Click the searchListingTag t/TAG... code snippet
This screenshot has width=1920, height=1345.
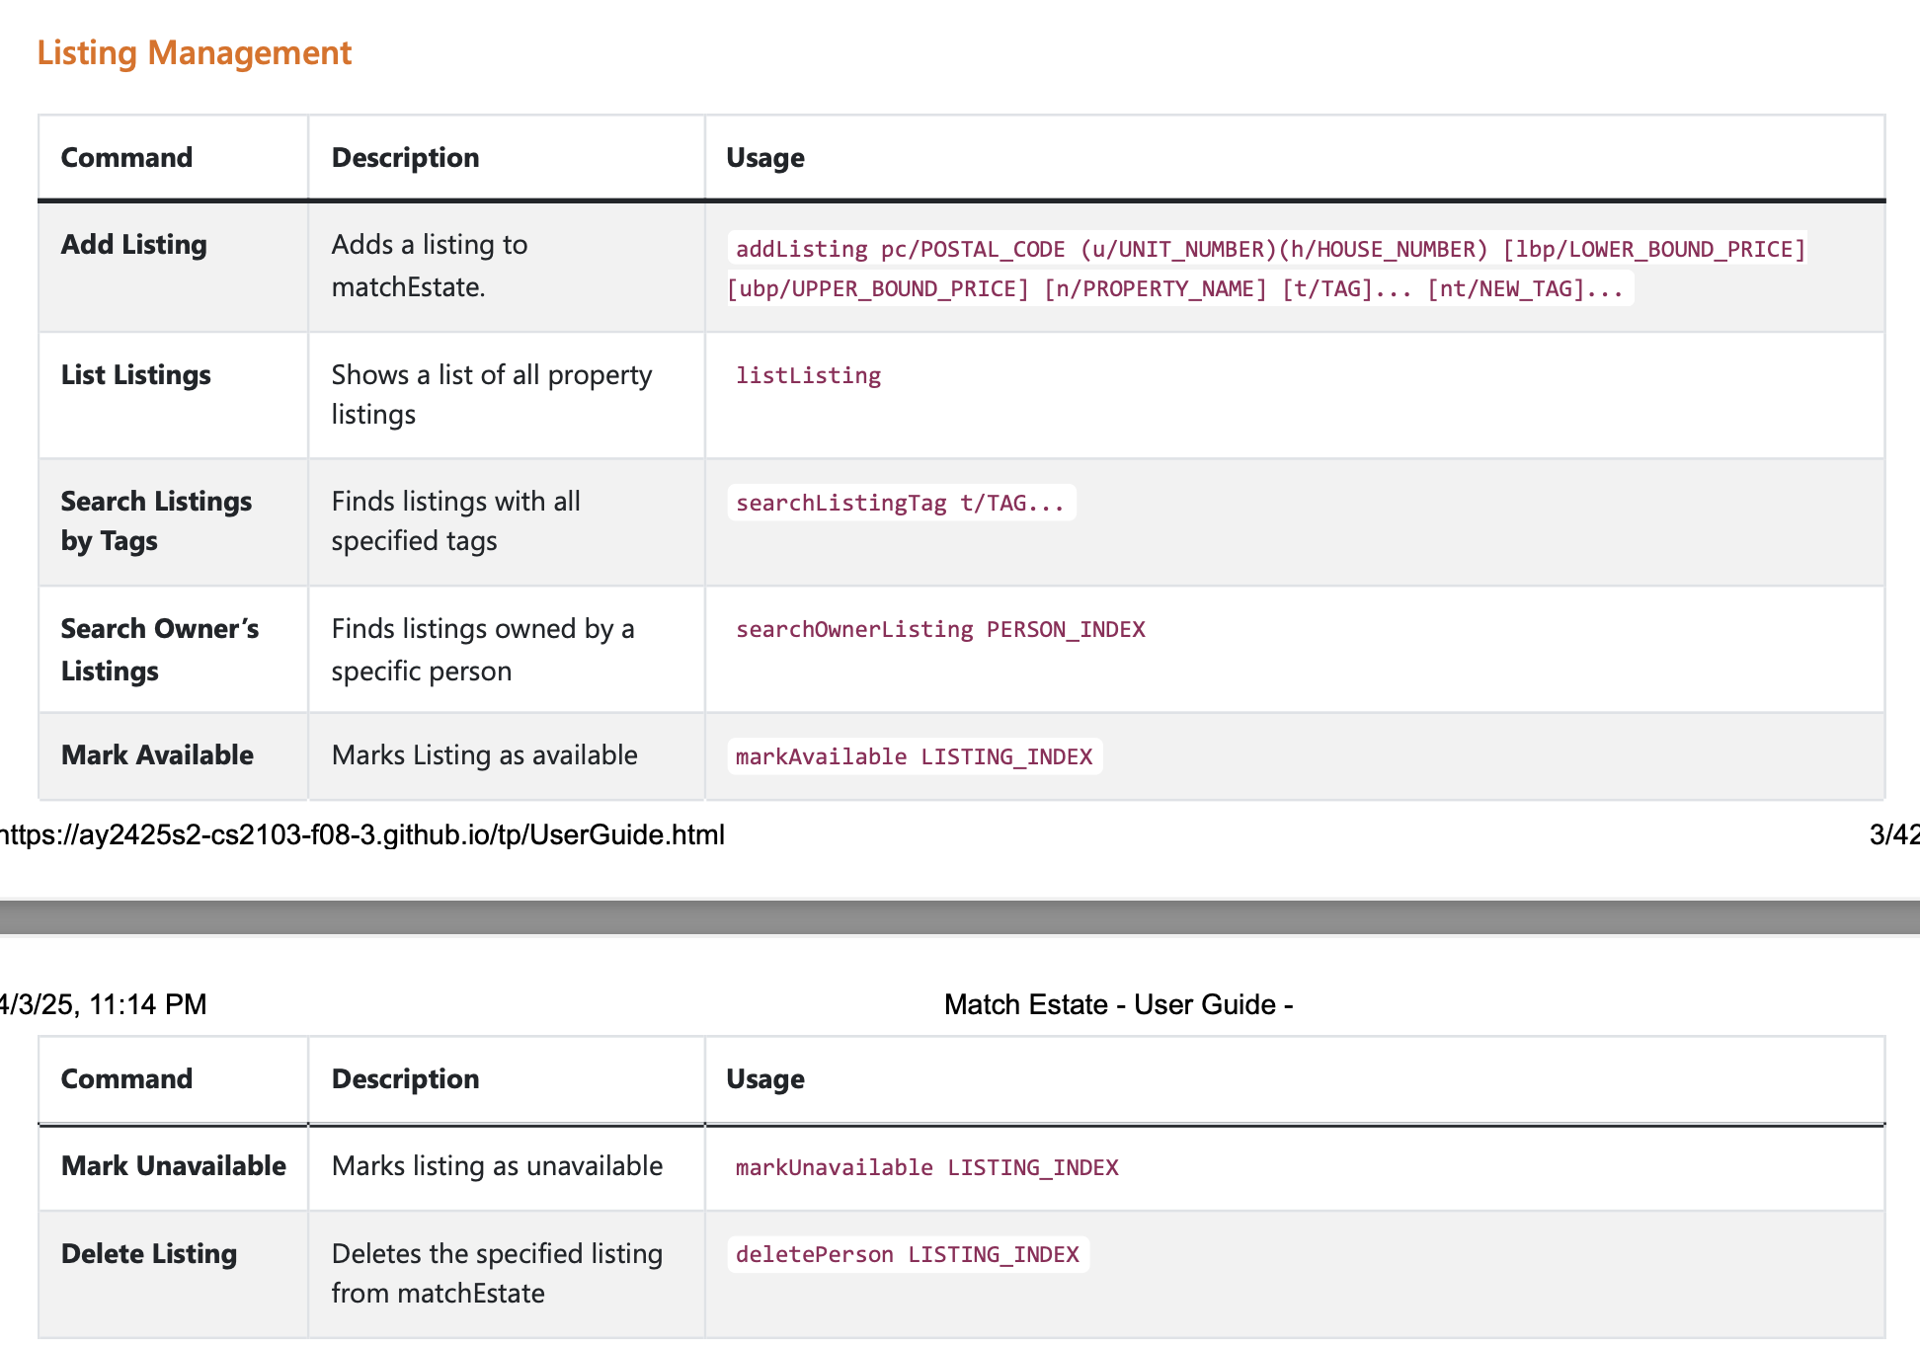pos(901,503)
